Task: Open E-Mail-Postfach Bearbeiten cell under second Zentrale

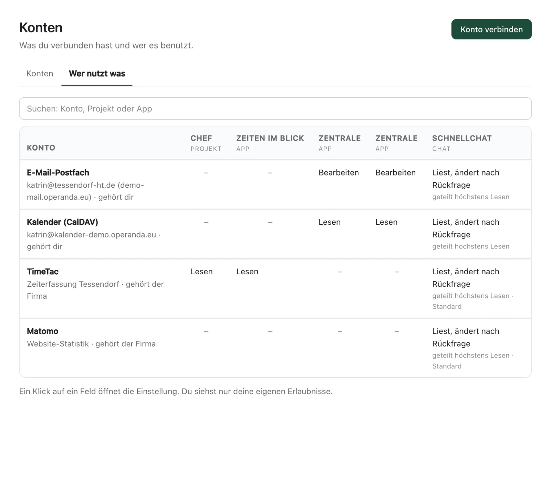Action: 396,173
